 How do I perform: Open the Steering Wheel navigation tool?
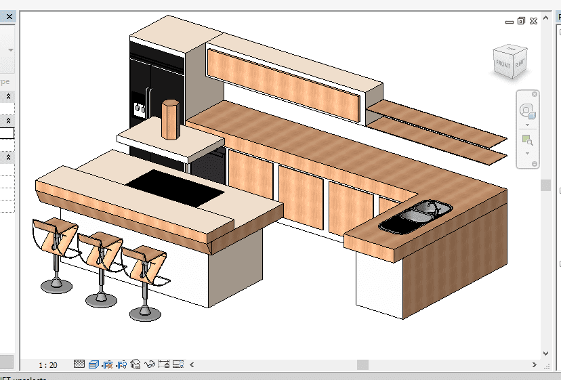[x=526, y=112]
